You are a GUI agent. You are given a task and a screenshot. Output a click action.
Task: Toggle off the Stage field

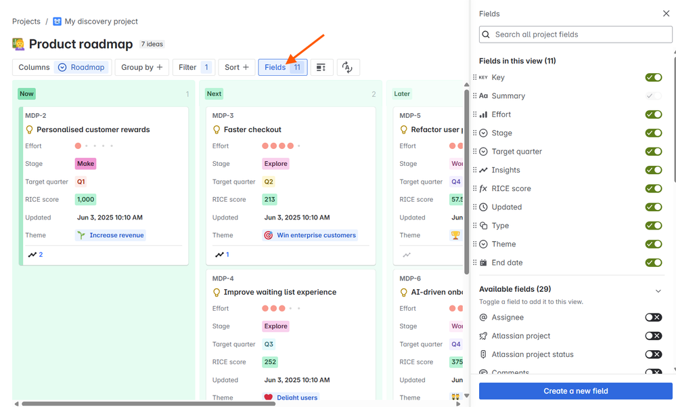[654, 133]
